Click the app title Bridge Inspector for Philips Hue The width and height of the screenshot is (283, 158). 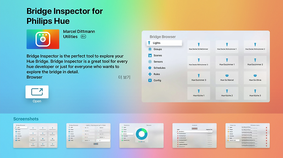pos(64,16)
